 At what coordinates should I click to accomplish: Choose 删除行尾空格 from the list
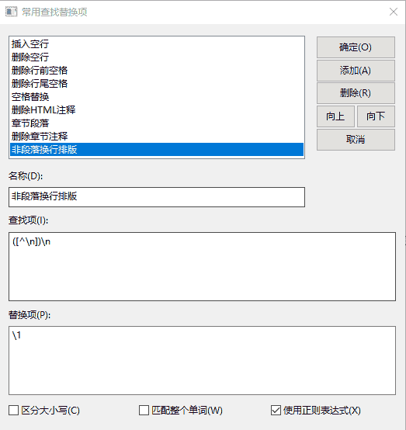157,83
